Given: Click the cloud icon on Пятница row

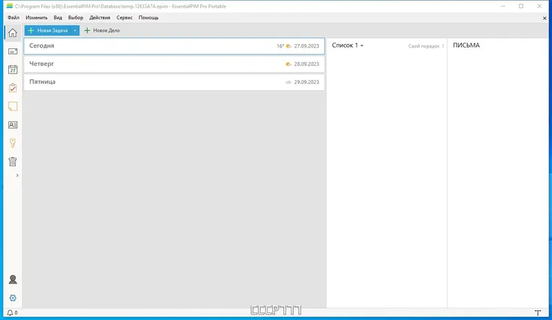Looking at the screenshot, I should 288,82.
